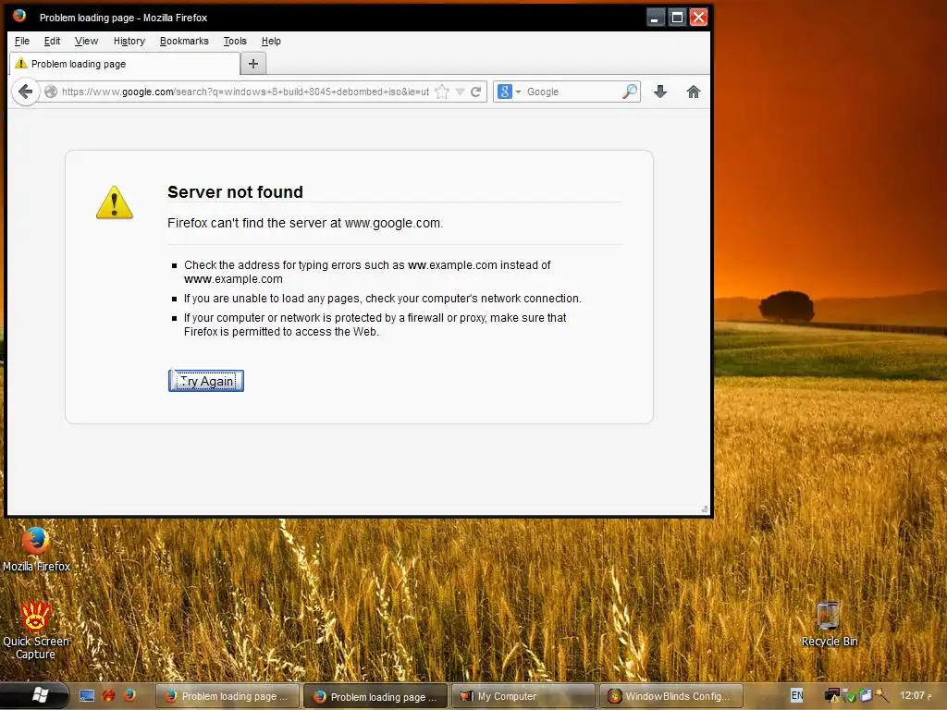Open Mozilla Firefox desktop shortcut
Image resolution: width=947 pixels, height=710 pixels.
36,549
